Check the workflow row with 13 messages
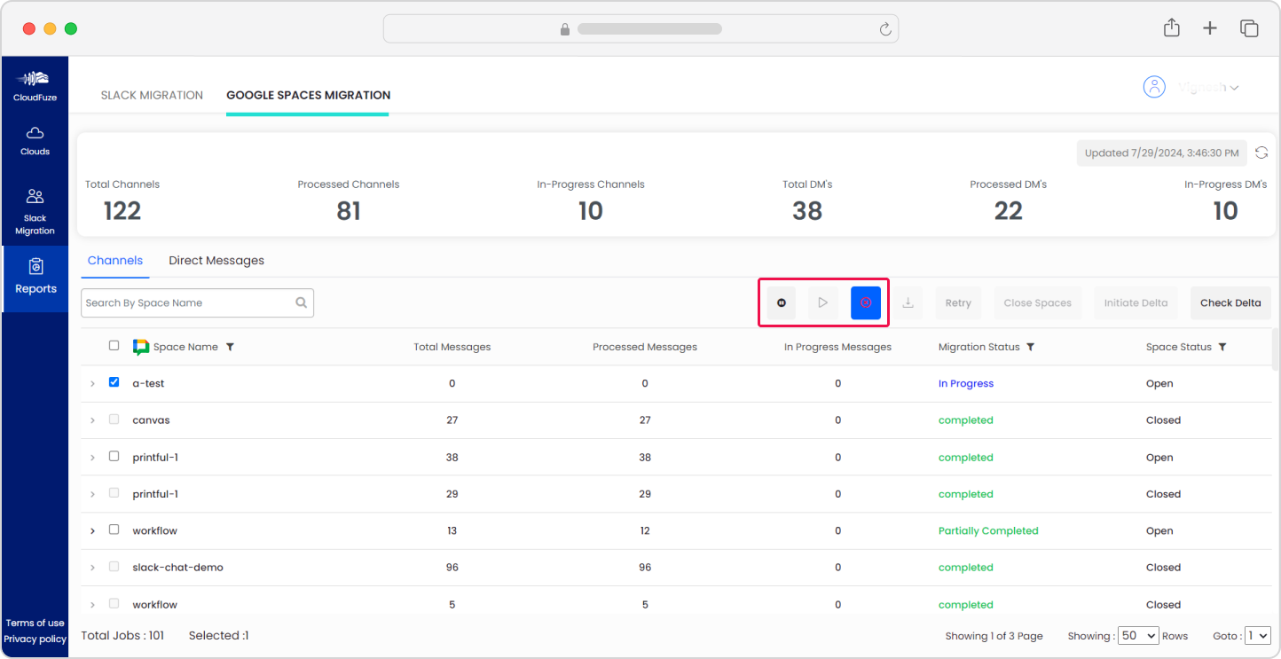Viewport: 1281px width, 659px height. coord(114,530)
